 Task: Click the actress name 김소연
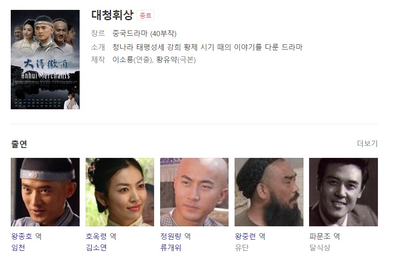96,248
